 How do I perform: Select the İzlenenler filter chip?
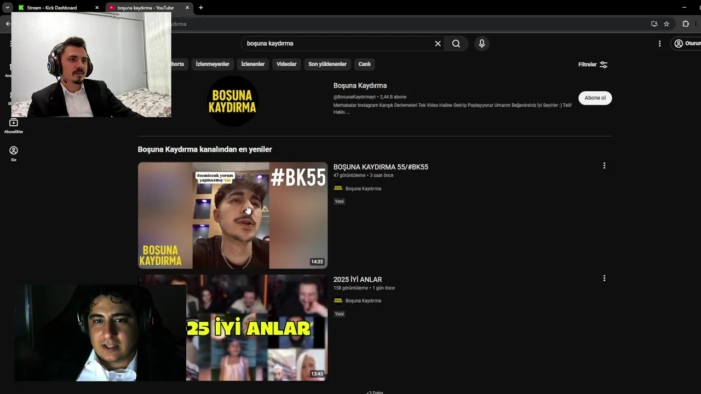253,64
